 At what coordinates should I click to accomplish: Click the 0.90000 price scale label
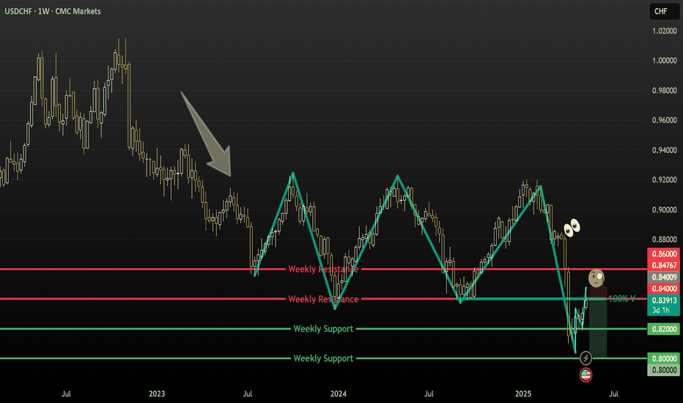pyautogui.click(x=664, y=210)
